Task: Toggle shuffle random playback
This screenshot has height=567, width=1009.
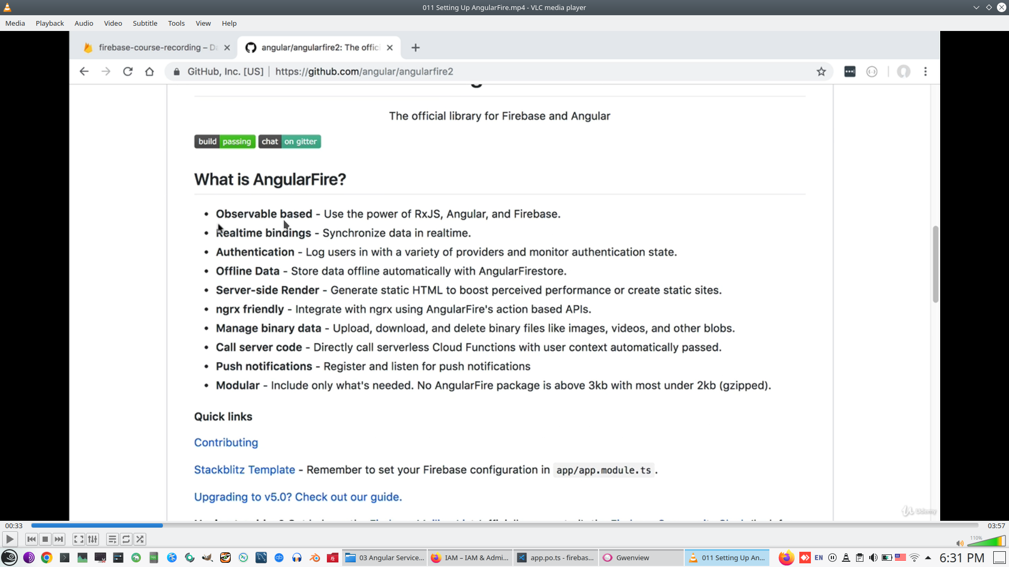Action: (140, 539)
